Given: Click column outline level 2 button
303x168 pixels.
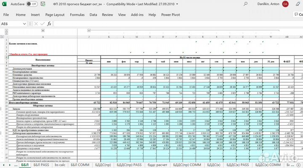Looking at the screenshot, I should point(6,33).
